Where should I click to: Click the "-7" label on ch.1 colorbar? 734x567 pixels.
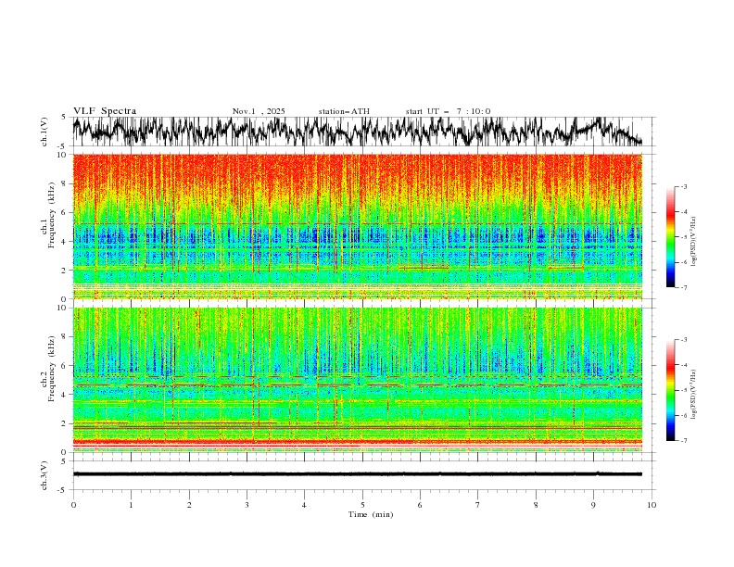pos(683,287)
